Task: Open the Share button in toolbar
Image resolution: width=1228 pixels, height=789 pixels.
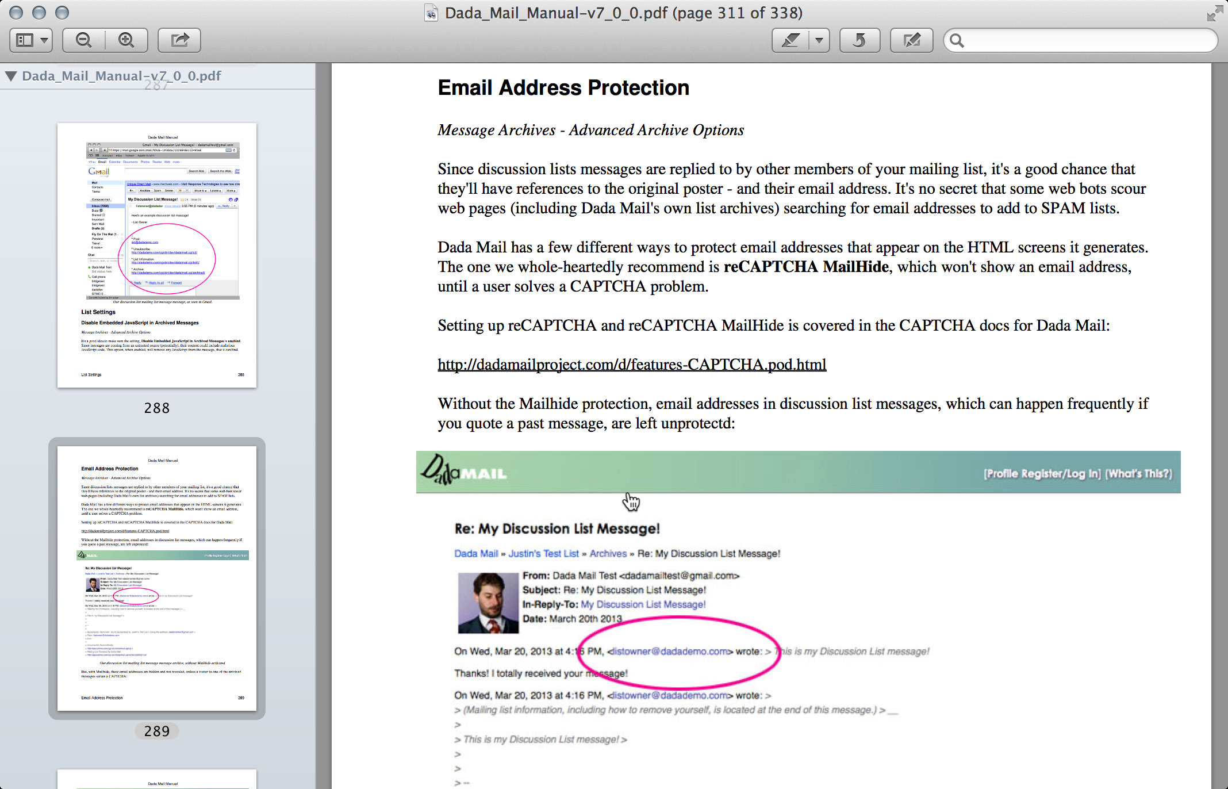Action: [179, 40]
